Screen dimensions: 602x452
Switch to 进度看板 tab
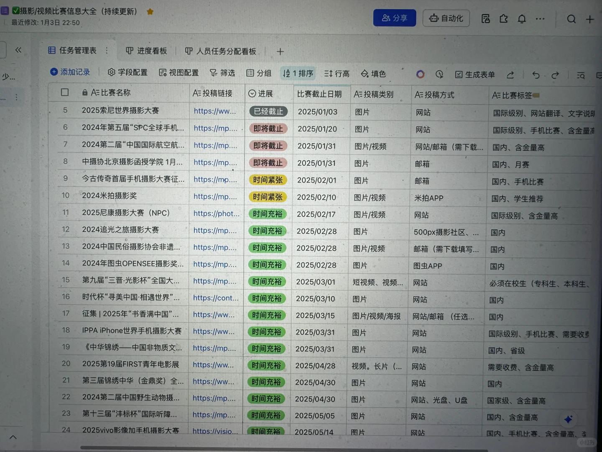pyautogui.click(x=146, y=51)
